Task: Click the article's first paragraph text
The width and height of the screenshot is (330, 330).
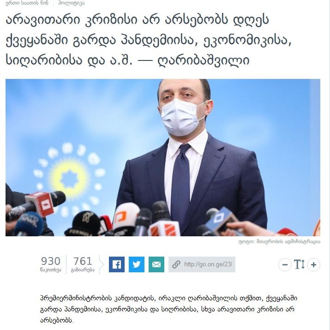Action: click(168, 309)
